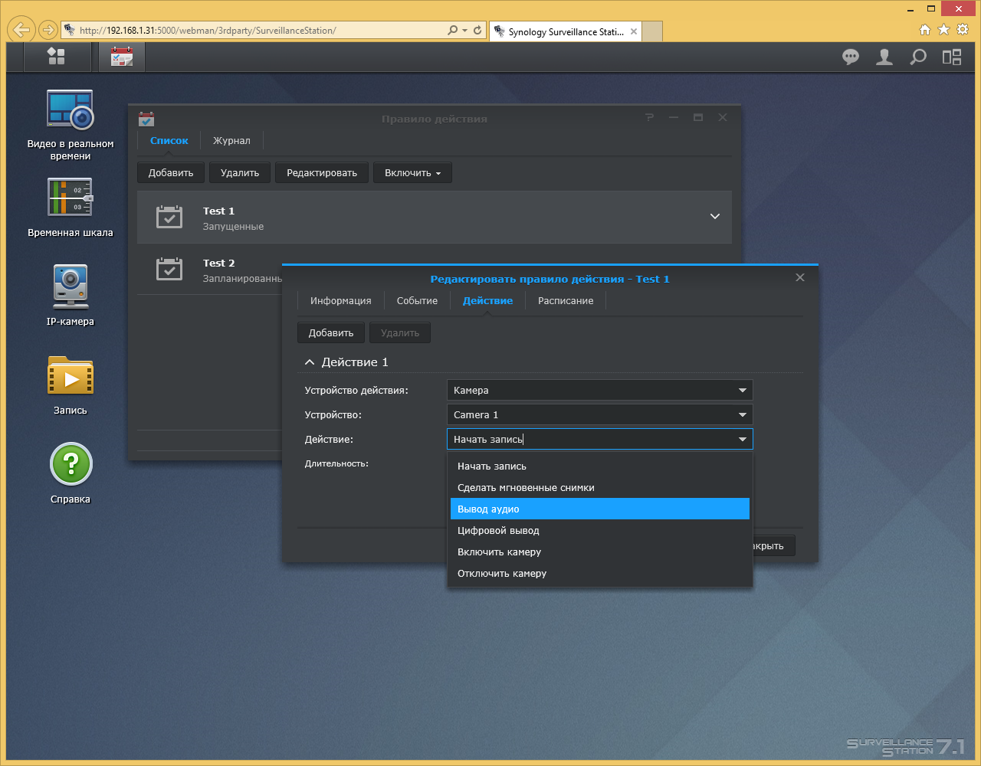This screenshot has width=981, height=766.
Task: Click the Добавить button in the edit dialog
Action: pos(331,332)
